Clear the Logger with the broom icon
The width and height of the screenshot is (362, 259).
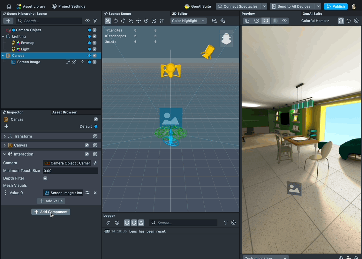coord(108,223)
